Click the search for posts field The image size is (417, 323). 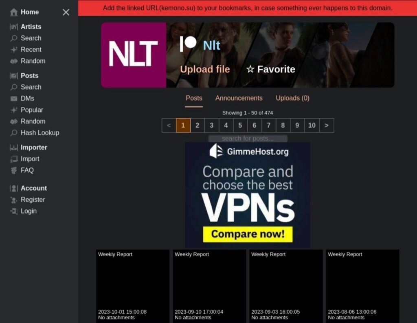tap(248, 138)
